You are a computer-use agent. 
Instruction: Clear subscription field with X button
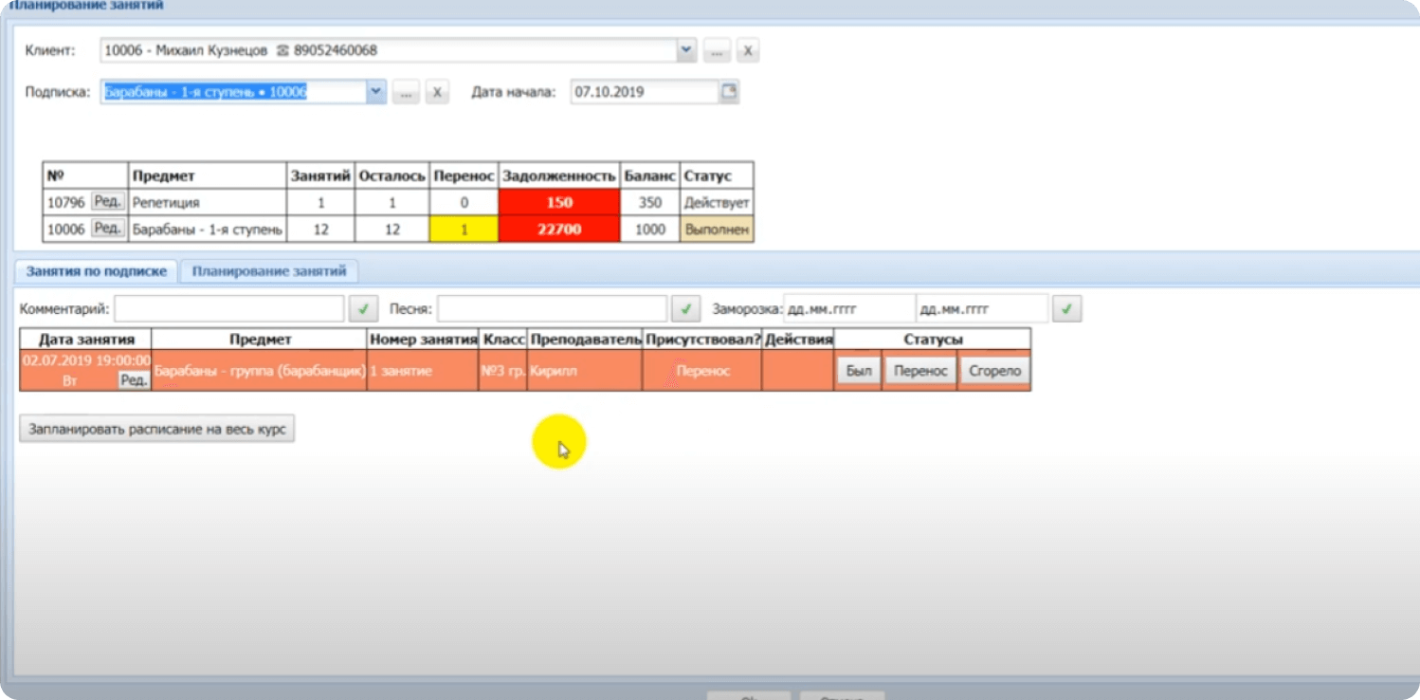coord(436,92)
